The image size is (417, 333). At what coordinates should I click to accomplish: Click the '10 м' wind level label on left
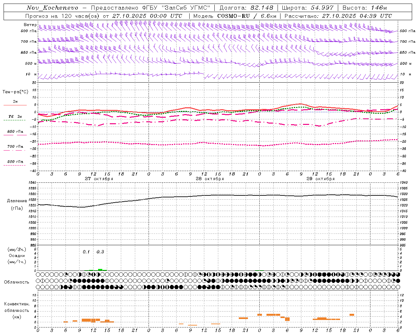(x=31, y=74)
